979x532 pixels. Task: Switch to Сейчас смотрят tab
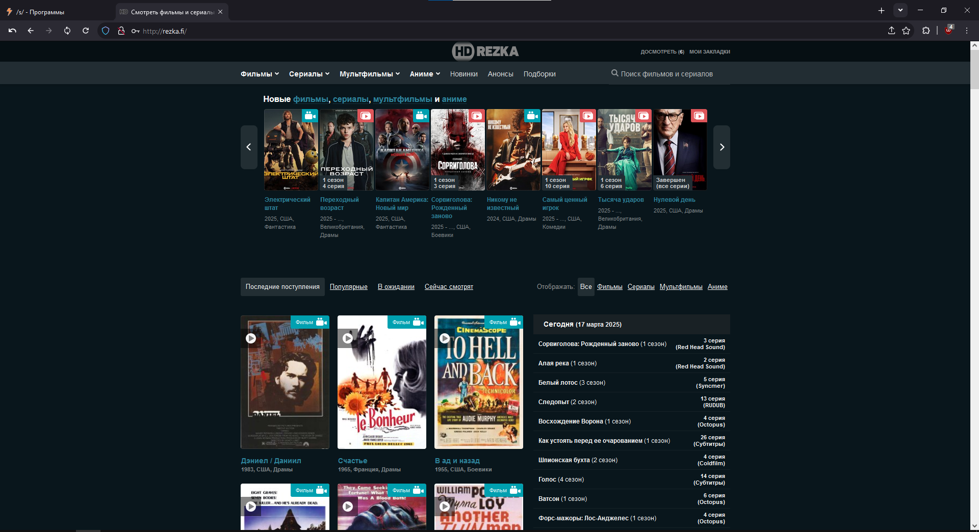(449, 287)
